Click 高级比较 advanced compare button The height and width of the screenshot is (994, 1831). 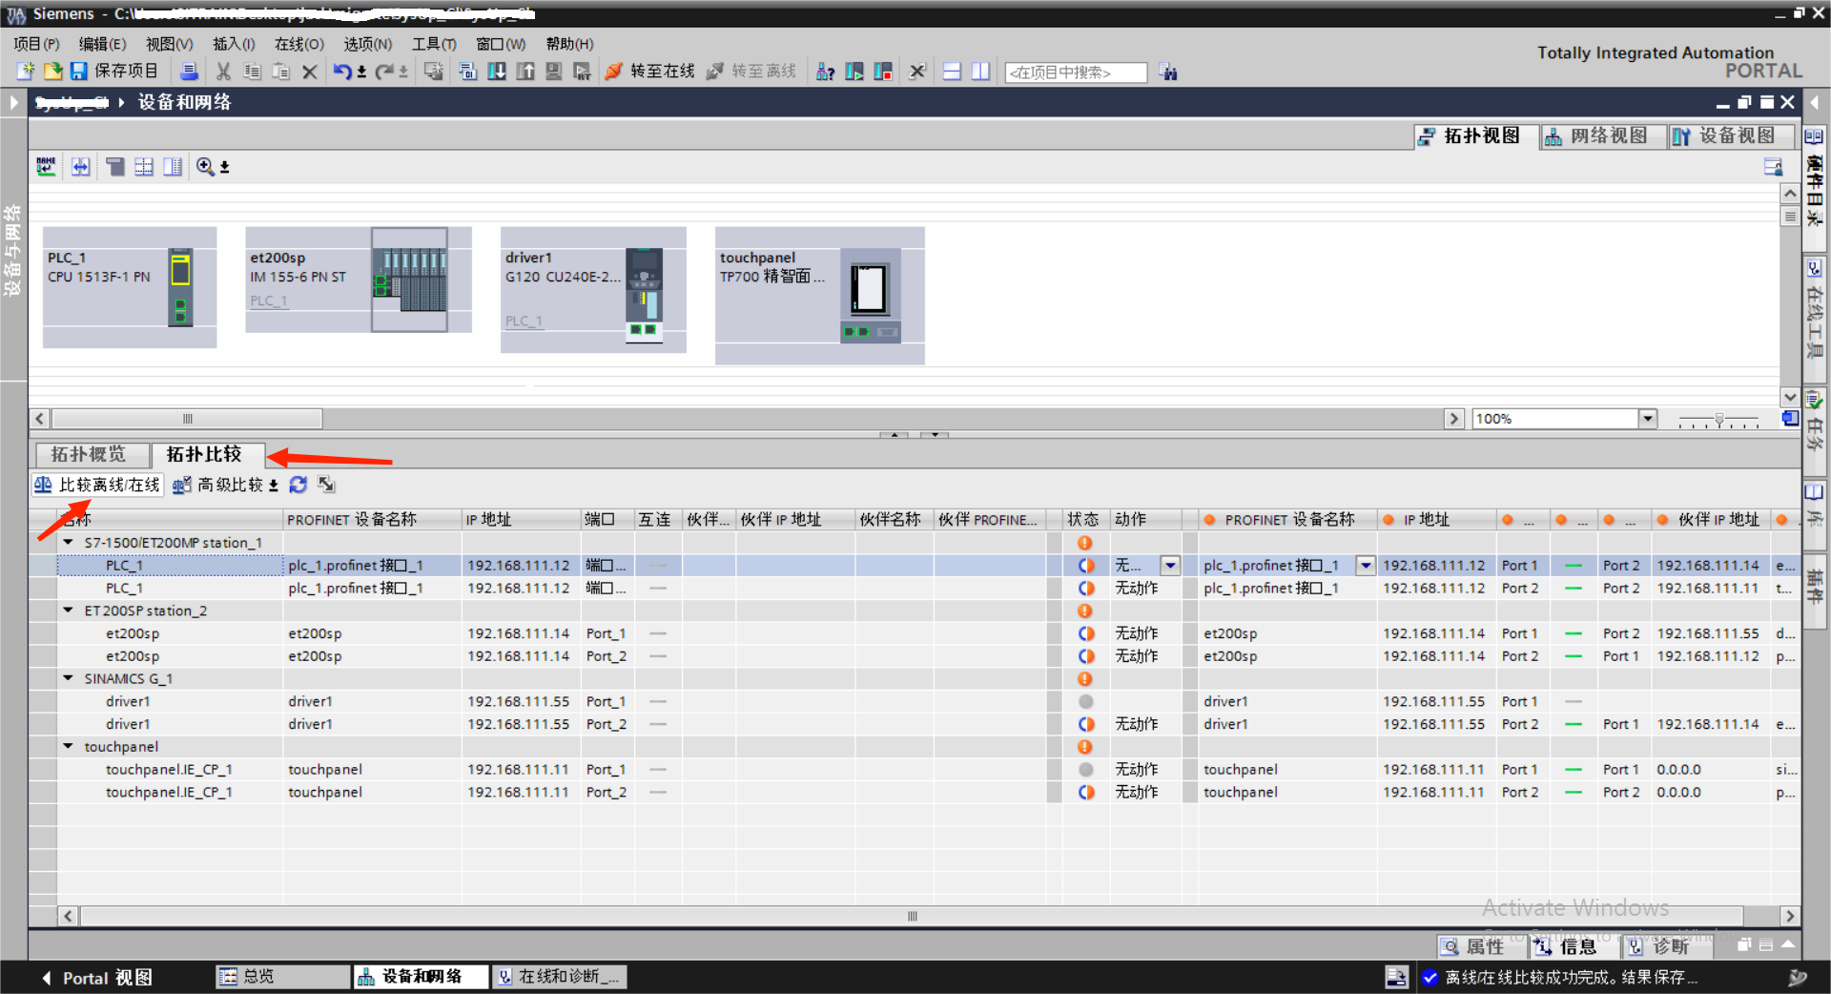pyautogui.click(x=226, y=485)
